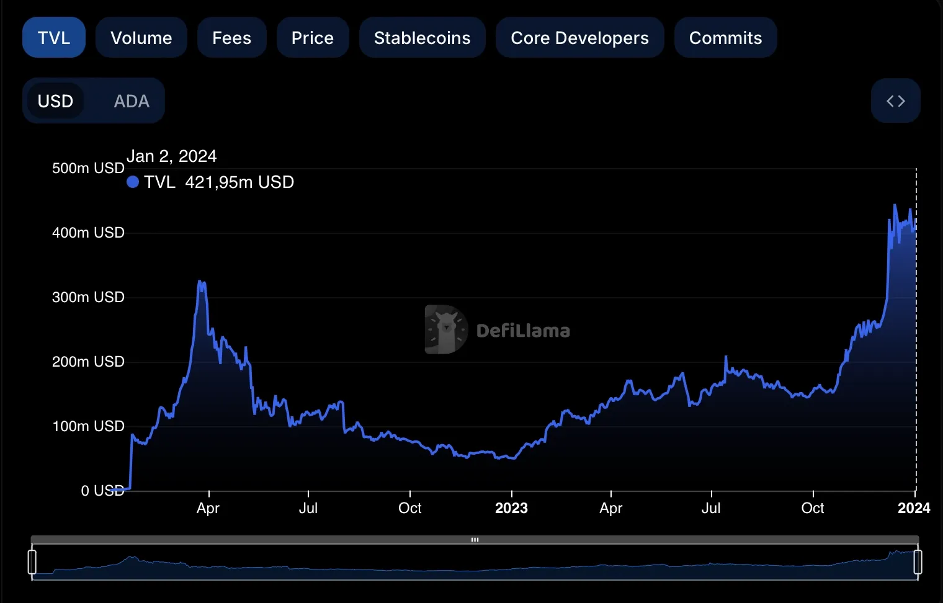Click the embed code icon button
943x603 pixels.
[x=896, y=101]
